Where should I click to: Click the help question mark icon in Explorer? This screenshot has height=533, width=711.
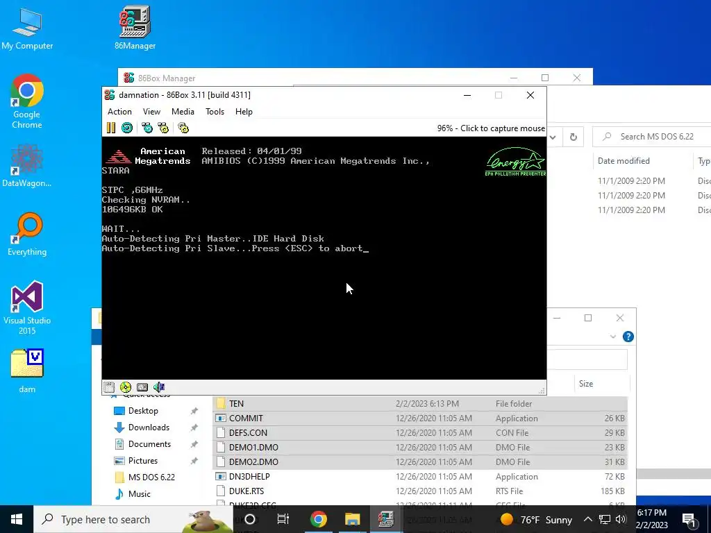628,337
